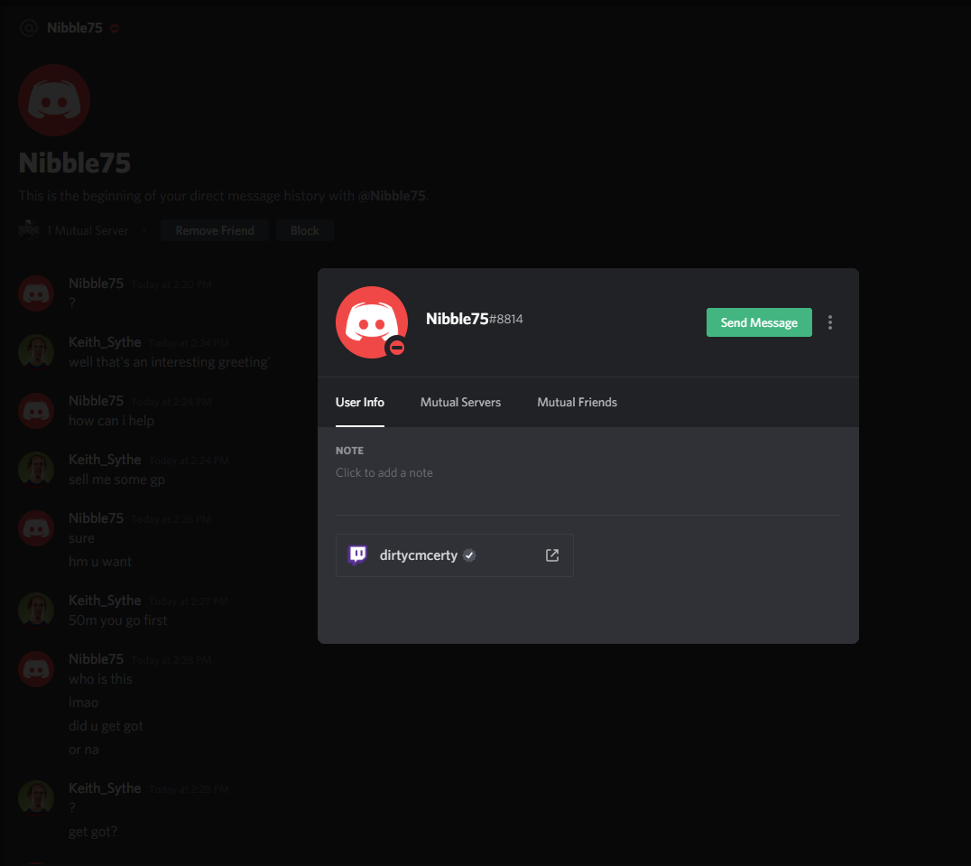Screen dimensions: 971x866
Task: Click the message 'did u get got'
Action: pyautogui.click(x=106, y=726)
